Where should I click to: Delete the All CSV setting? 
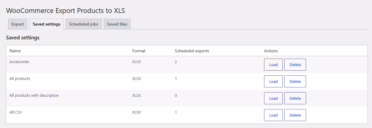click(295, 115)
